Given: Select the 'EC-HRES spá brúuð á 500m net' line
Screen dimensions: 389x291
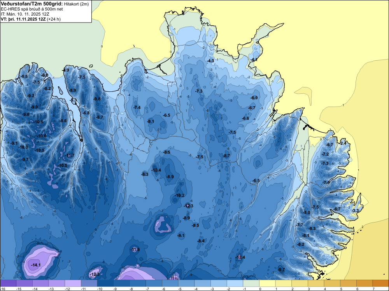Looking at the screenshot, I should tap(32, 9).
